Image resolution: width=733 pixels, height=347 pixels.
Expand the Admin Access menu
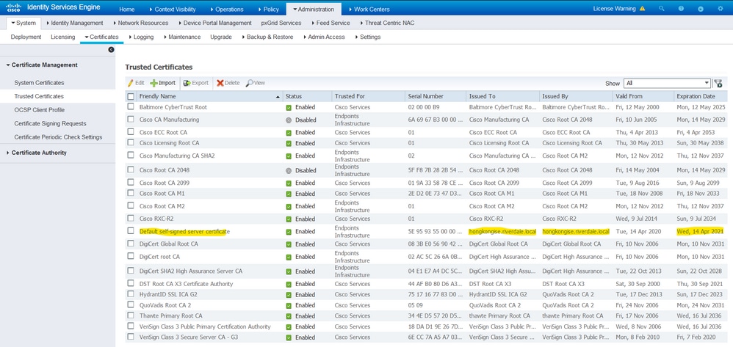[323, 37]
